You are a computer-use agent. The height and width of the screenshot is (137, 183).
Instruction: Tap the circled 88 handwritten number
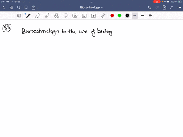point(7,28)
